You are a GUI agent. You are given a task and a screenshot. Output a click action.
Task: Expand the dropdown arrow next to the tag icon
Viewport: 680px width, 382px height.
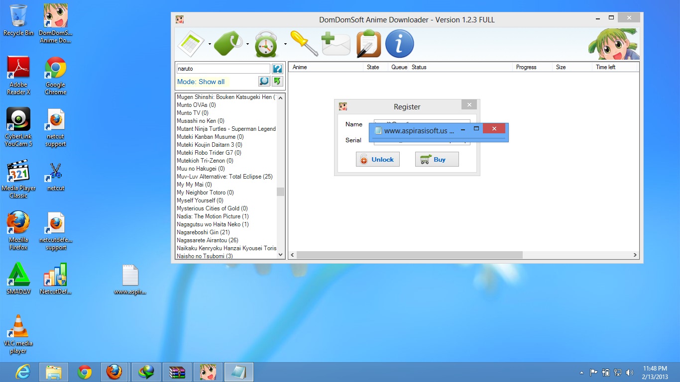click(x=247, y=44)
